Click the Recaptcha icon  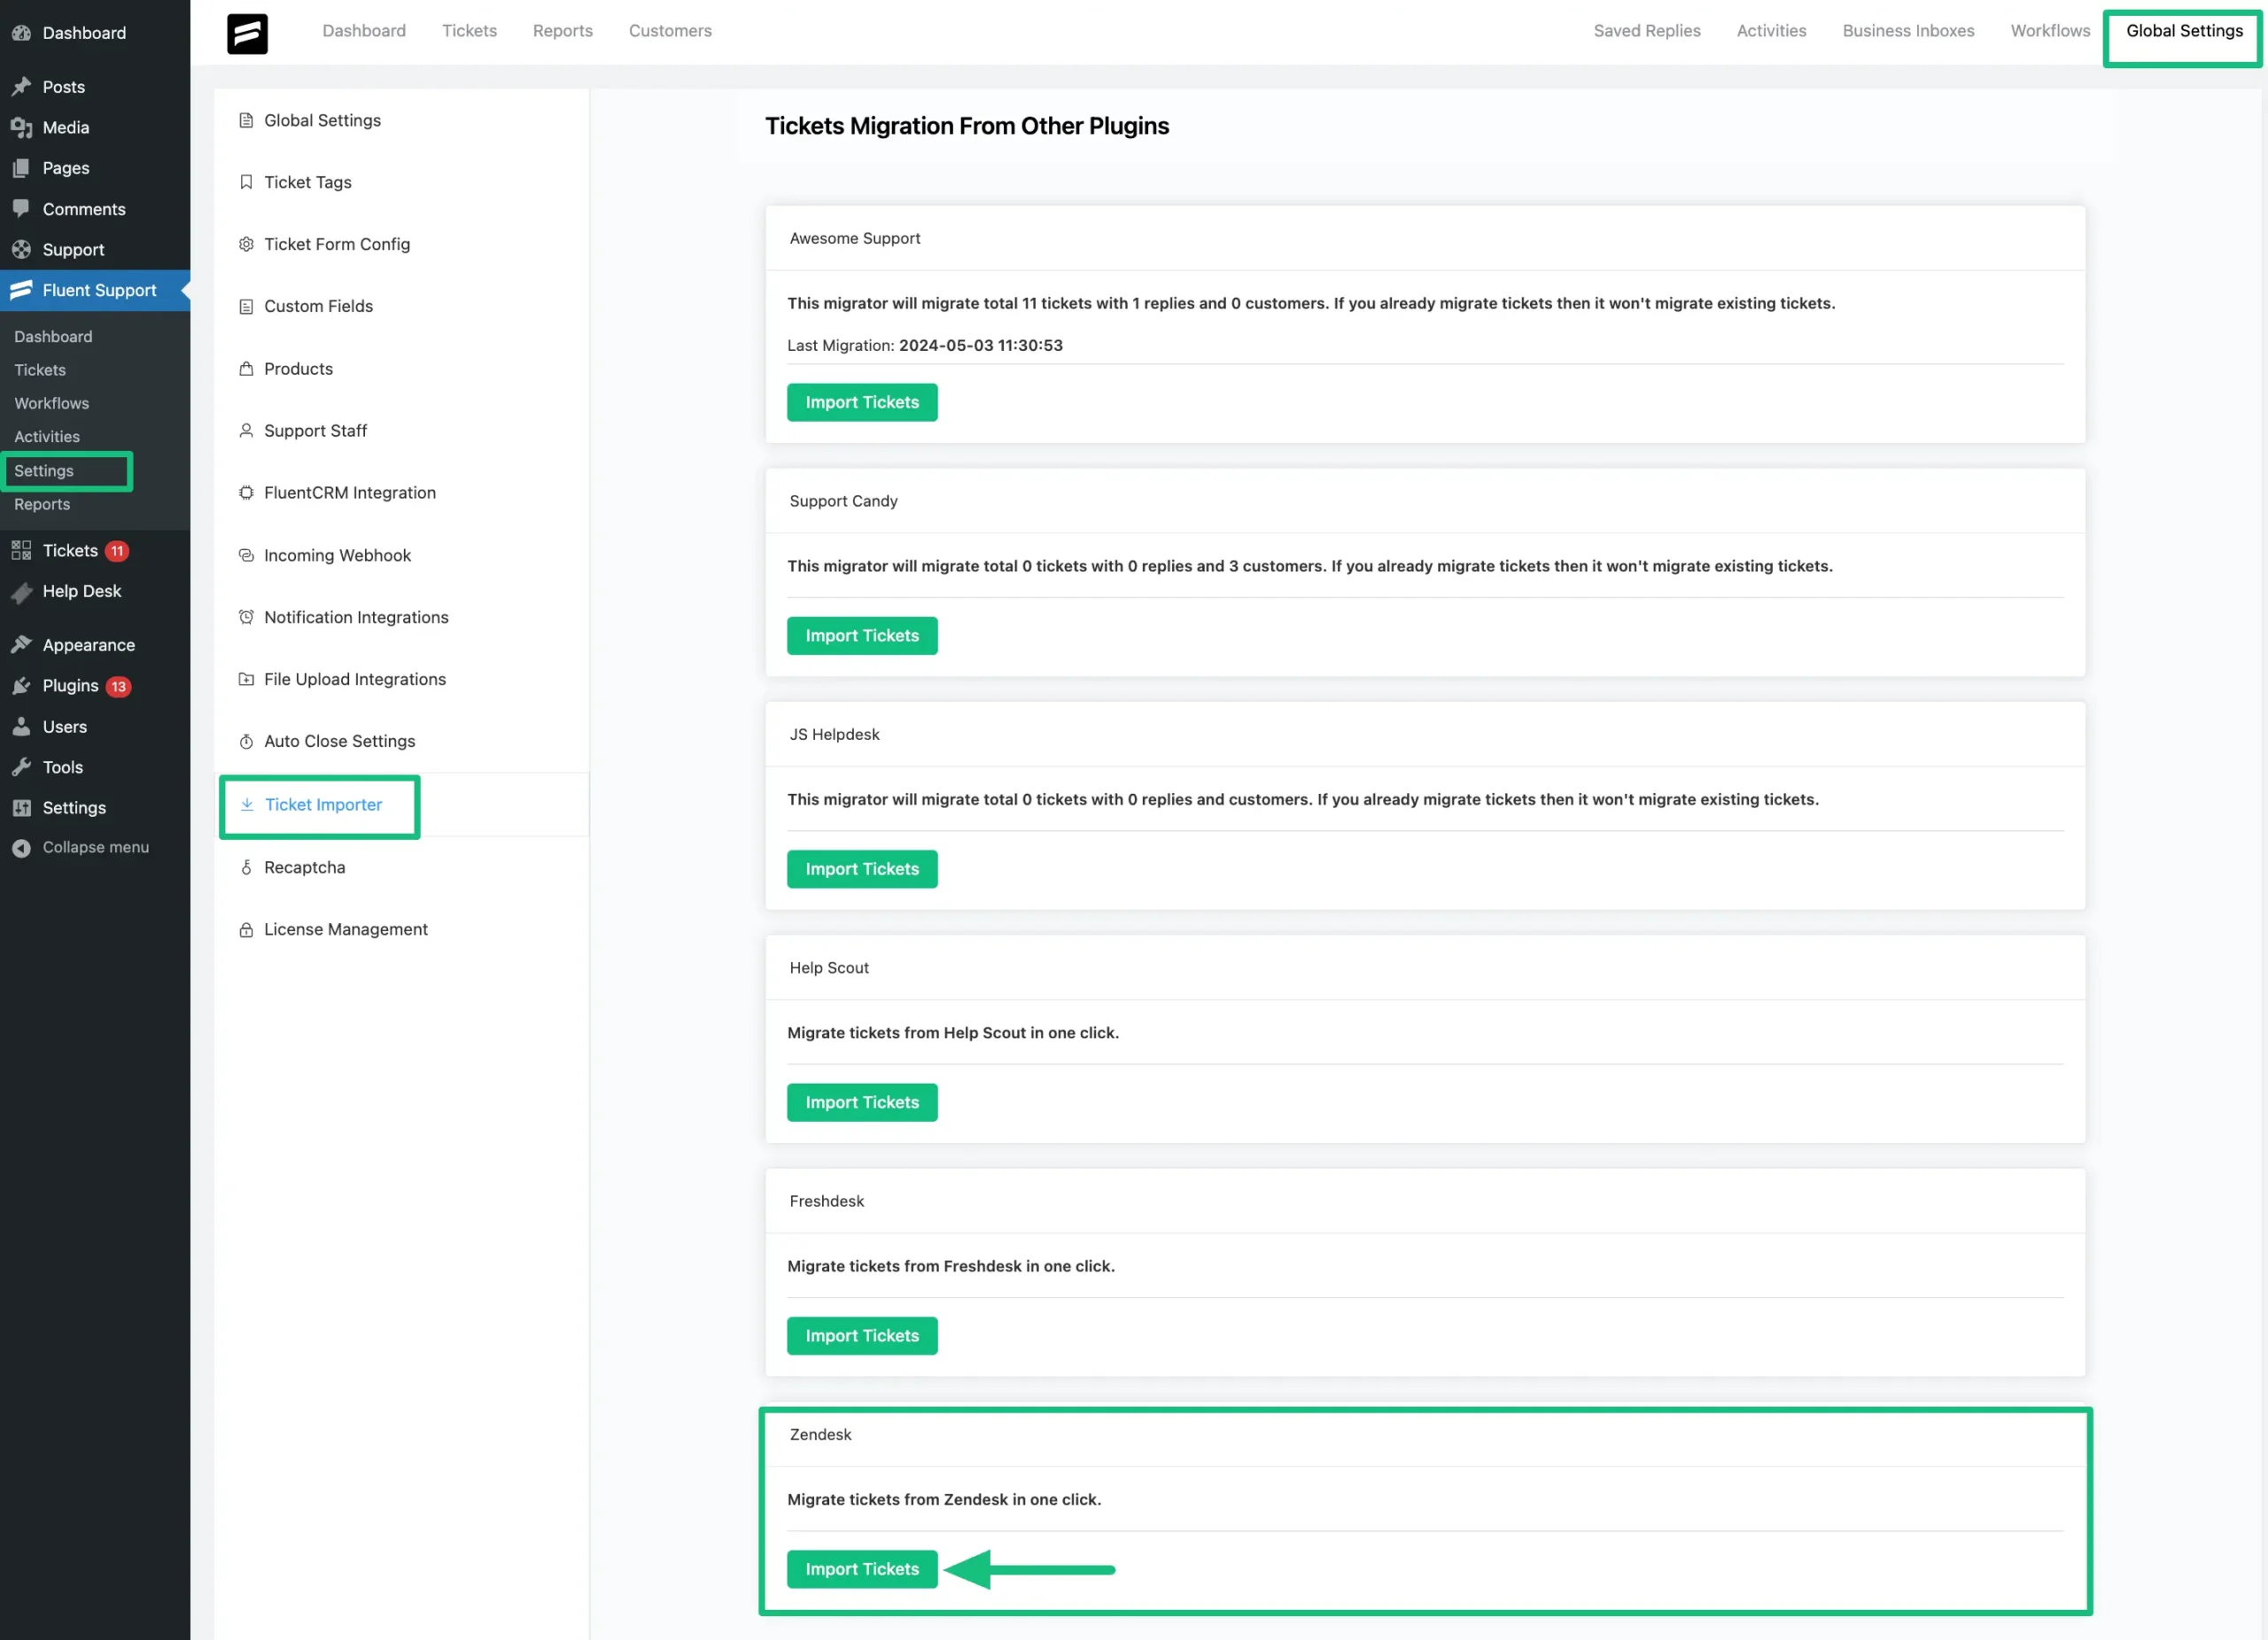(x=246, y=868)
